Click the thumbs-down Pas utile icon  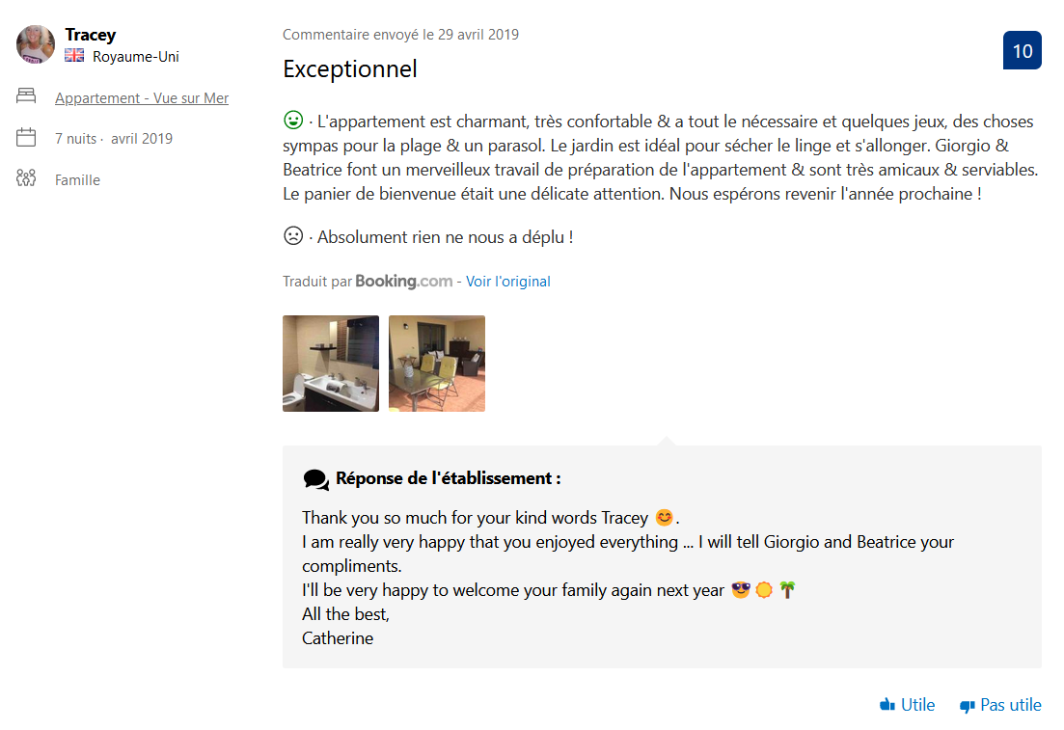pyautogui.click(x=968, y=706)
